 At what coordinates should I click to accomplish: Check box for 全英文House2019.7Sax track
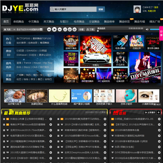point(4,130)
